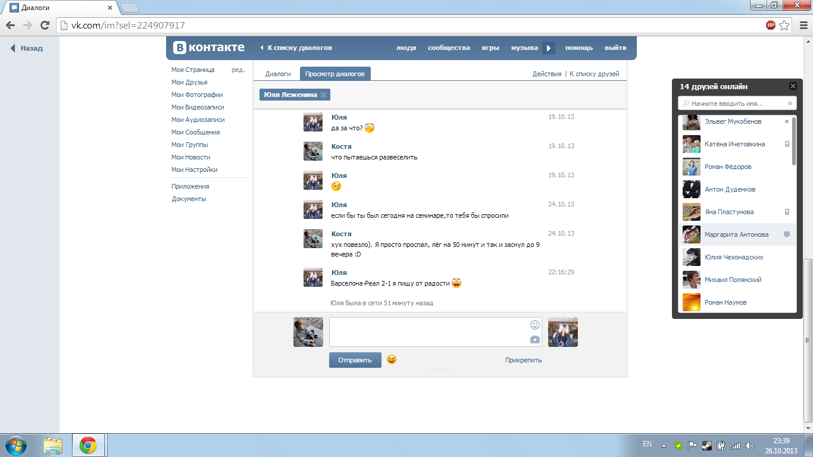
Task: Click the Action Center flag tray icon
Action: click(692, 445)
